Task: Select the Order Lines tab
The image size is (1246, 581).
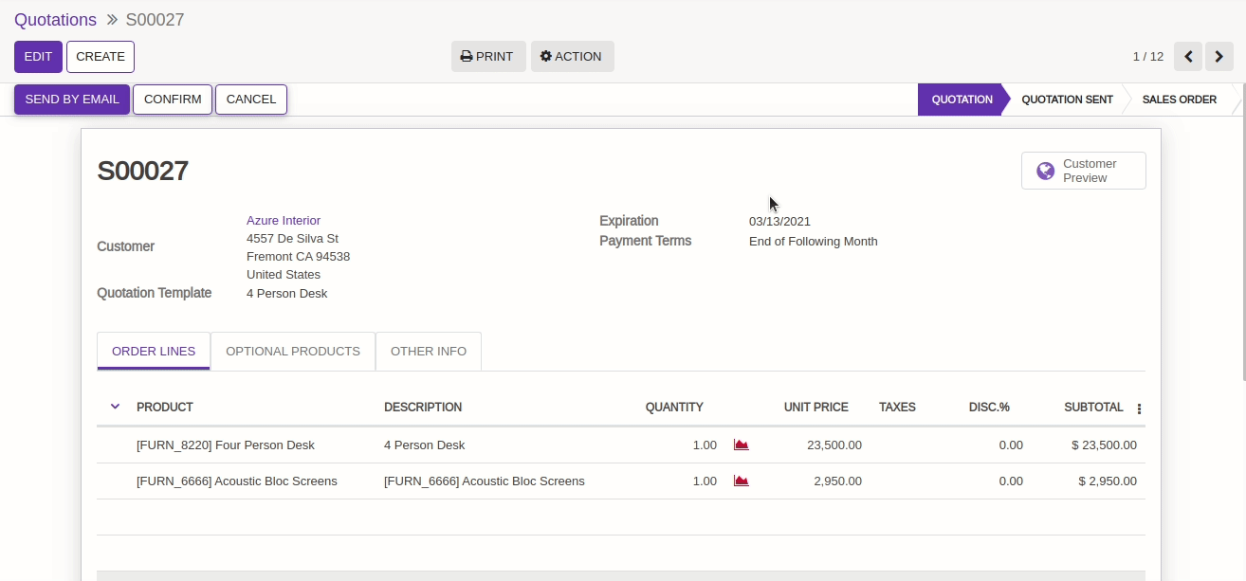Action: [154, 351]
